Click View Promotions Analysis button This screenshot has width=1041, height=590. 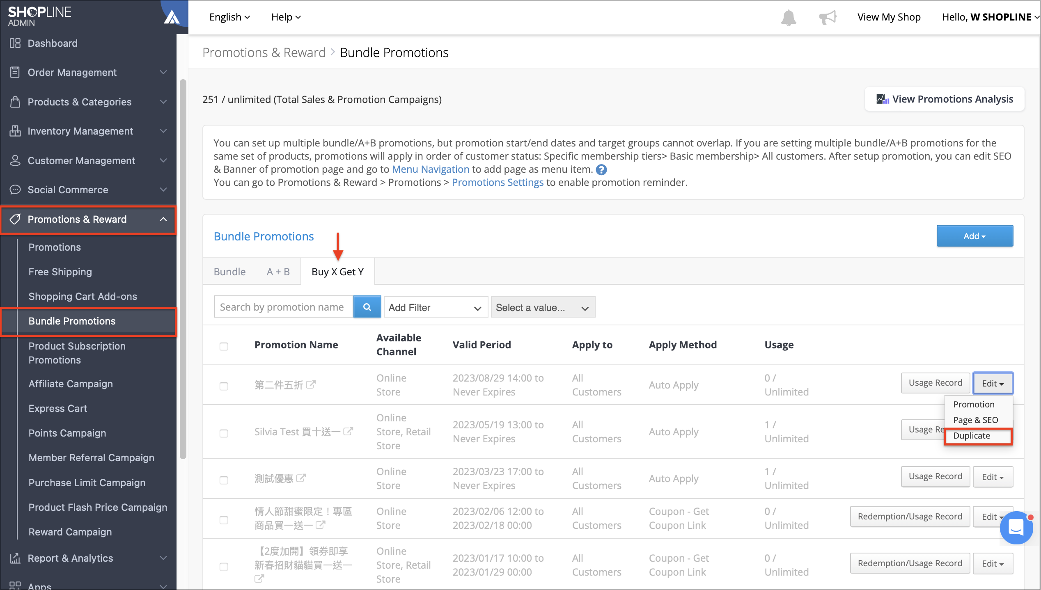944,99
